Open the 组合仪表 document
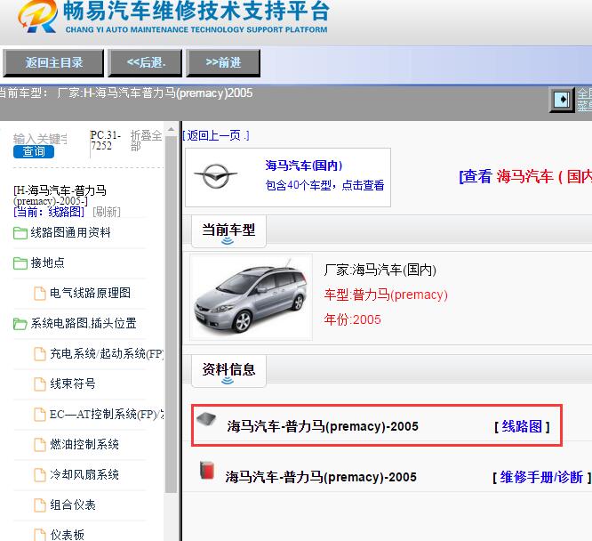This screenshot has height=541, width=592. (x=73, y=505)
